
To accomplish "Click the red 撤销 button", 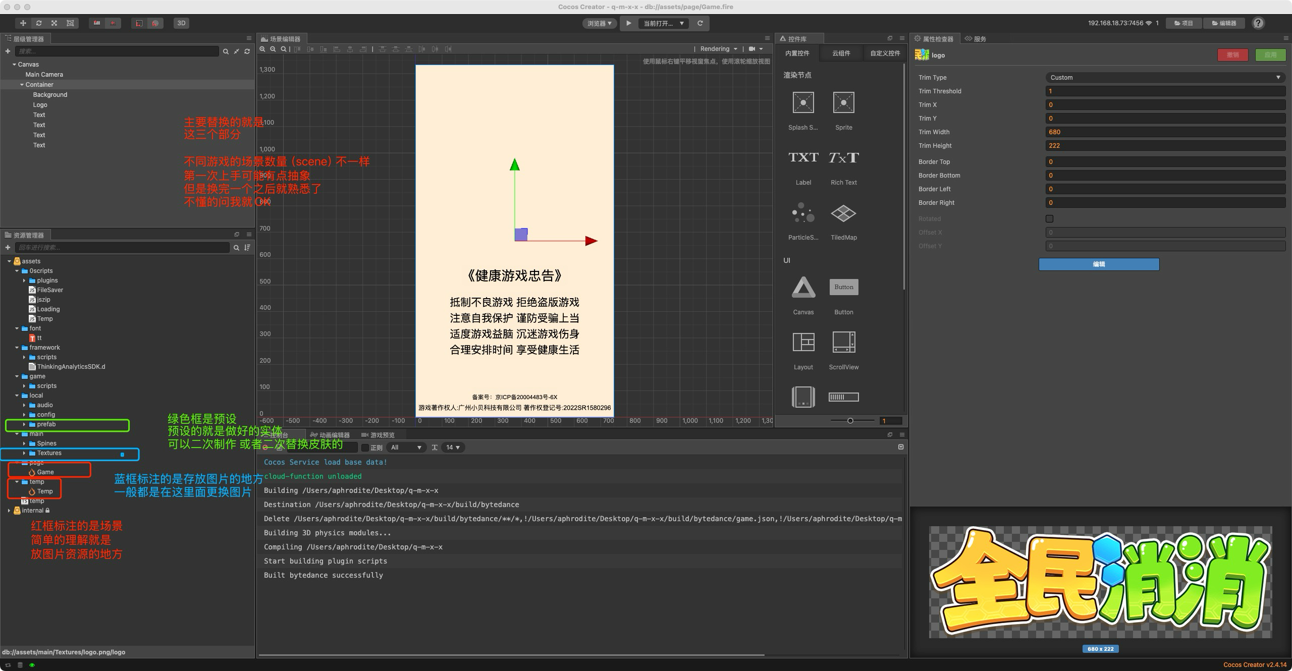I will pos(1233,55).
